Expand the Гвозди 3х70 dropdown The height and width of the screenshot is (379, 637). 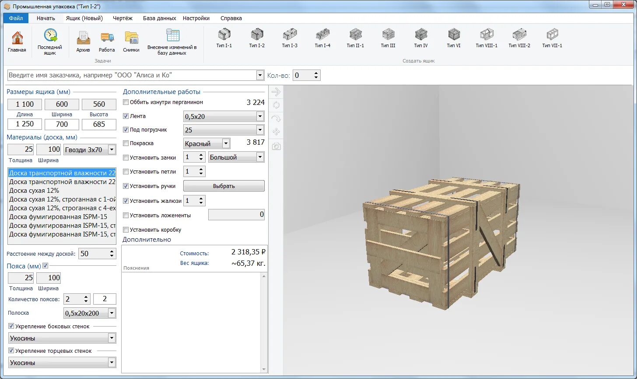tap(90, 150)
